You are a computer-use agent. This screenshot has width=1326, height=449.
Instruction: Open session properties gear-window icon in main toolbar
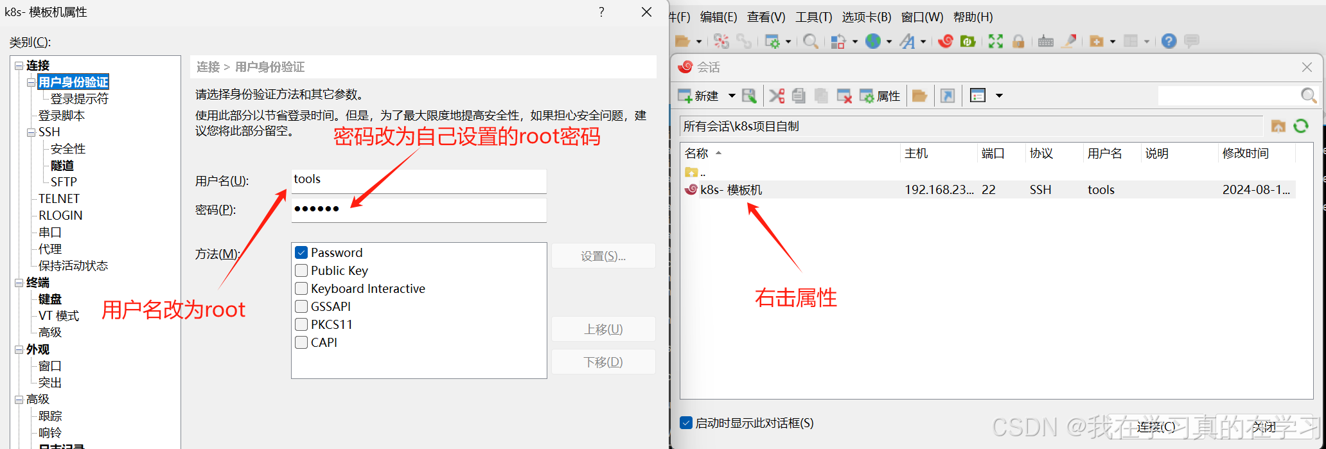point(773,41)
